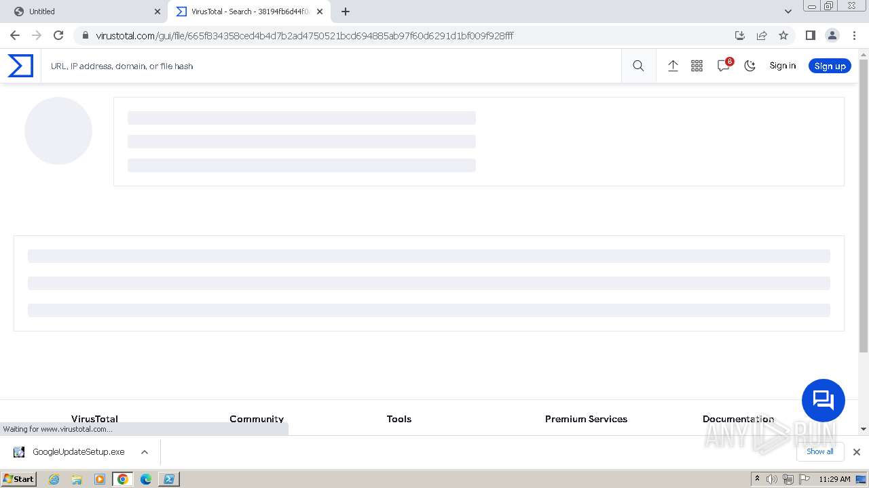Click the share page icon
The image size is (869, 488).
(x=762, y=35)
